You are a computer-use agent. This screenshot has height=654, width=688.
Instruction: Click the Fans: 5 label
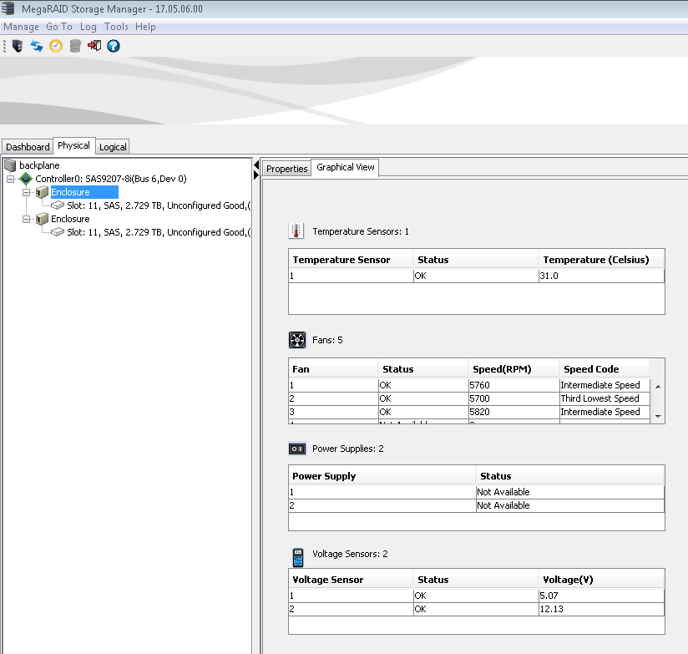pyautogui.click(x=327, y=340)
